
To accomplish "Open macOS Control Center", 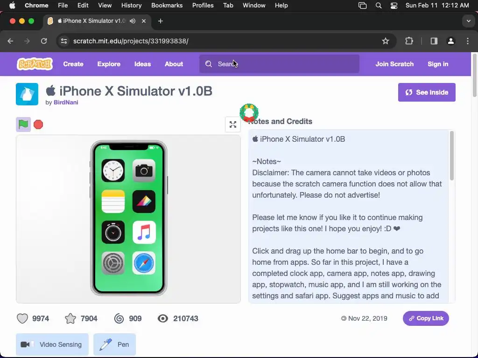I will (x=394, y=5).
